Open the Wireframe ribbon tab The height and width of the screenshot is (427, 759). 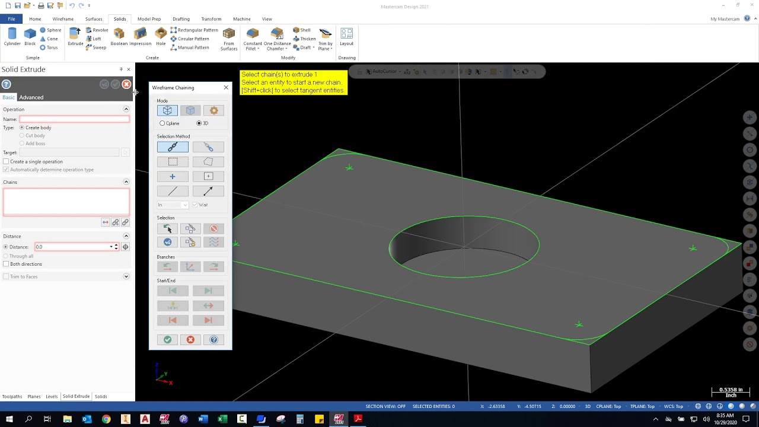point(63,19)
